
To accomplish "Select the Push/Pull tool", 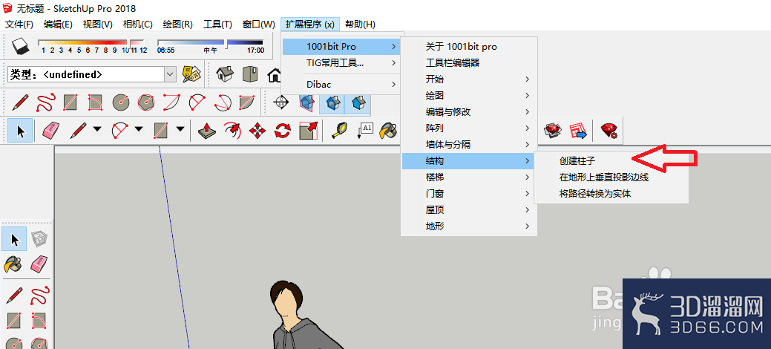I will [x=207, y=131].
